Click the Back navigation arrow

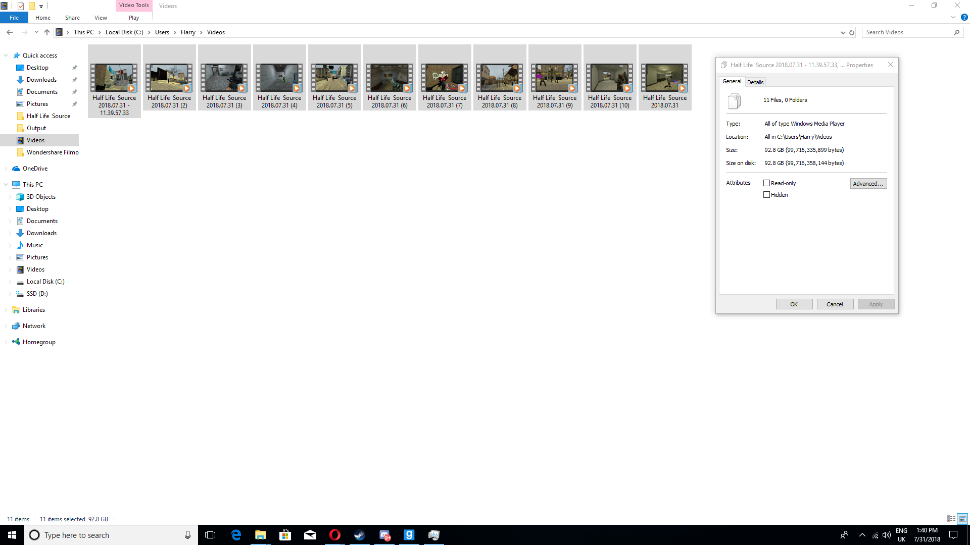10,32
